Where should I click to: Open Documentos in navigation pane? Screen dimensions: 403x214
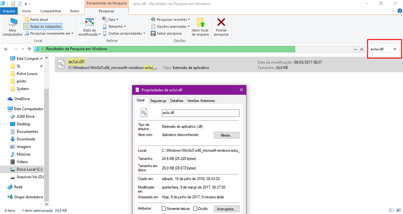(x=24, y=131)
